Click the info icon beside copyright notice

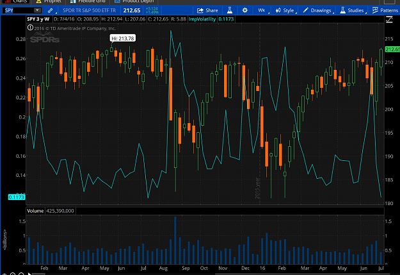pos(30,28)
